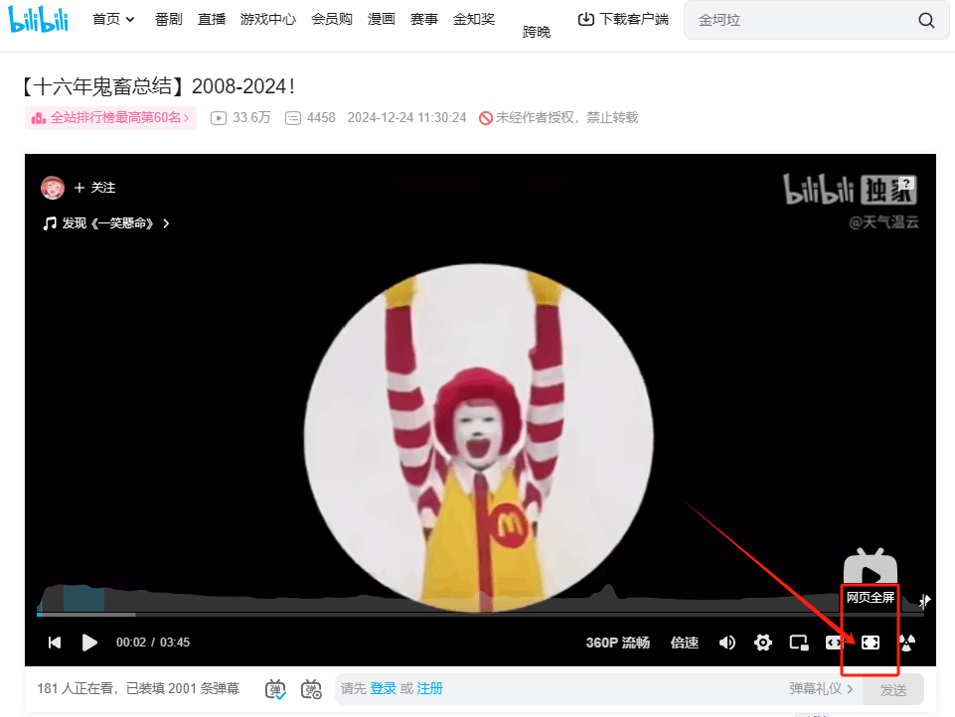
Task: Seek on the video progress bar
Action: click(480, 615)
